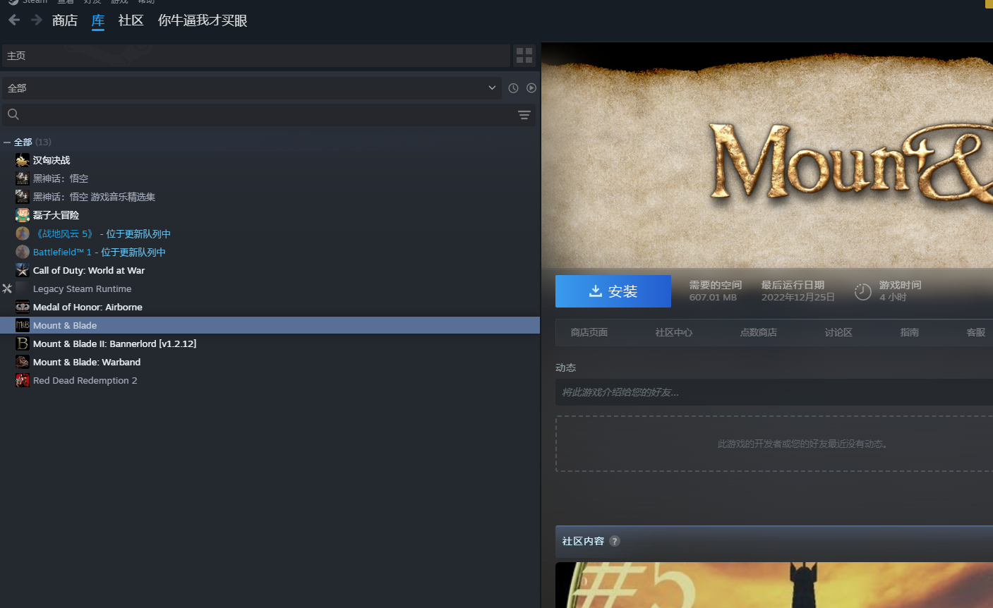The width and height of the screenshot is (993, 608).
Task: Click the play time clock icon
Action: [x=862, y=291]
